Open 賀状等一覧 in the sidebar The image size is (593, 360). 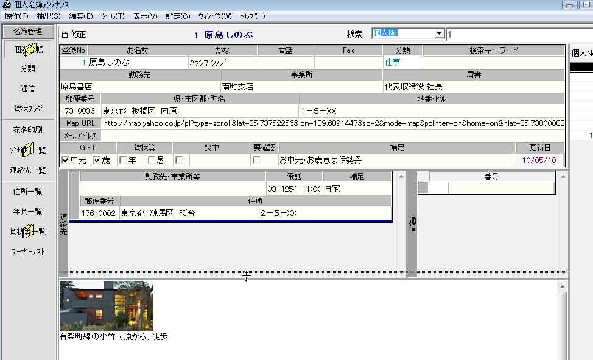(28, 232)
